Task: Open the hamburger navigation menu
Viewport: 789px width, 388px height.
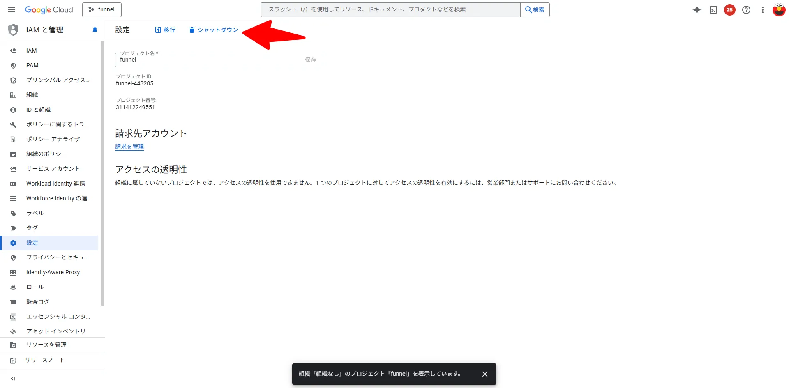Action: [11, 9]
